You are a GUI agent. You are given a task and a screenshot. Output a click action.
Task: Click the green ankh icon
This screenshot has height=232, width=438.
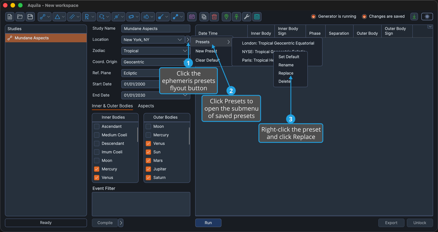(x=237, y=17)
